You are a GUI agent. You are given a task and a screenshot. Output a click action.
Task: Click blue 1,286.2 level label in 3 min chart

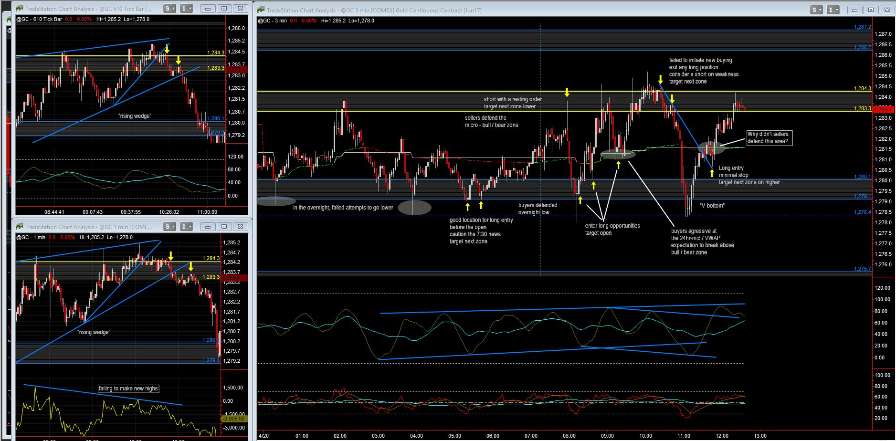coord(863,47)
